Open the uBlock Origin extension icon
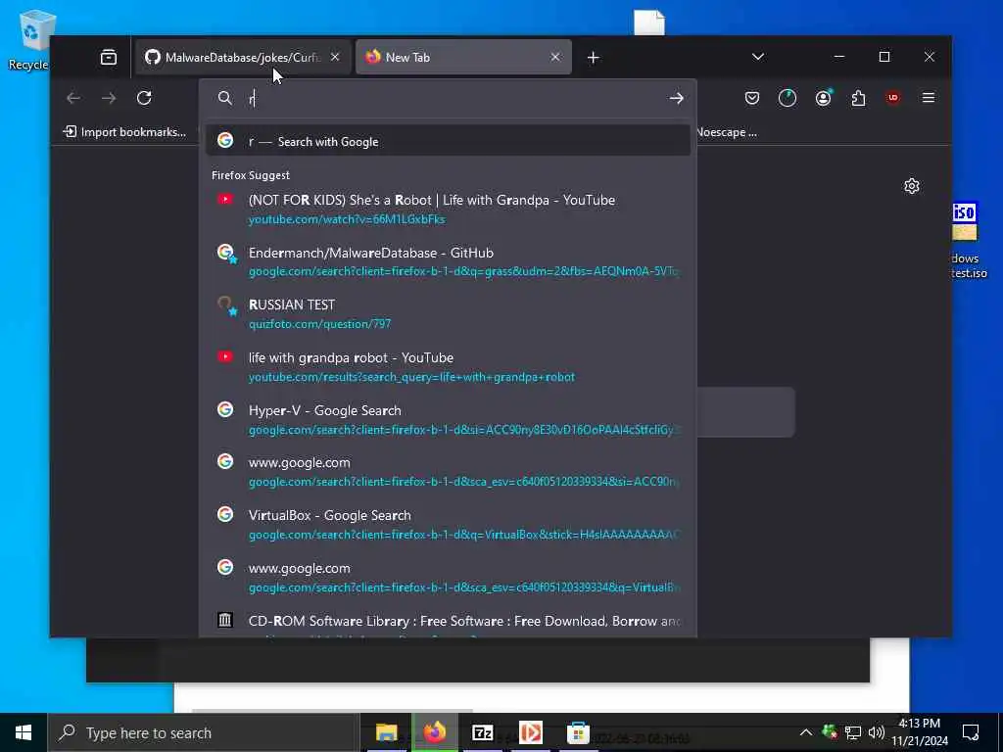Screen dimensions: 1003x752 pos(893,98)
